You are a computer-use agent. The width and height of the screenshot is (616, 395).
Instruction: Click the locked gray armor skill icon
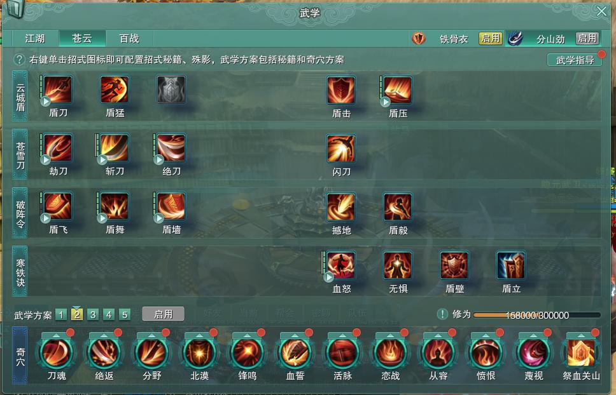[171, 90]
